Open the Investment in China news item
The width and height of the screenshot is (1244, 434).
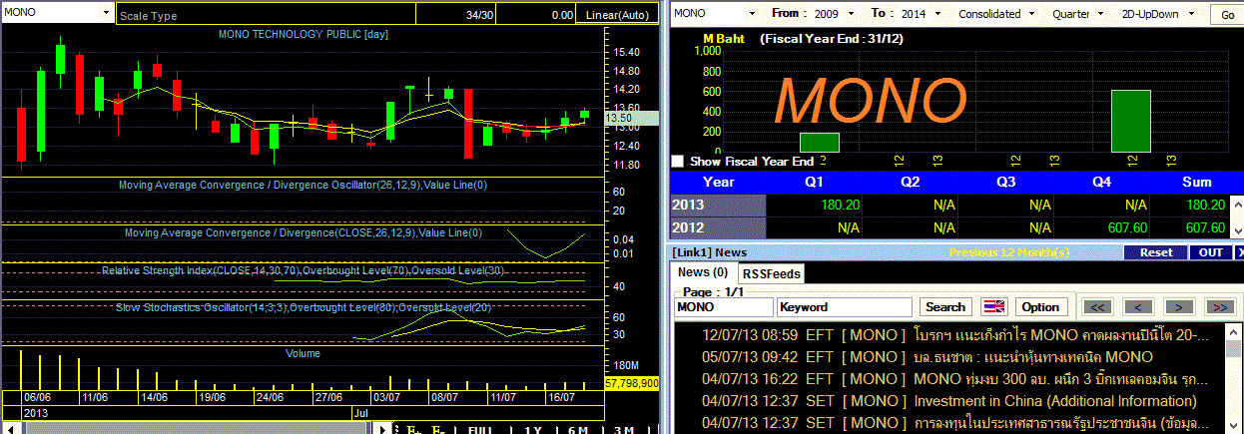tap(949, 401)
